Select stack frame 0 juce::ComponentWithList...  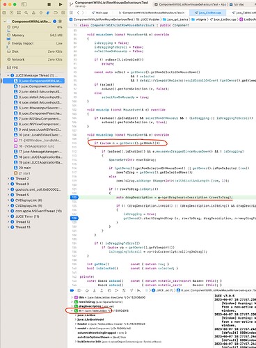[x=33, y=81]
